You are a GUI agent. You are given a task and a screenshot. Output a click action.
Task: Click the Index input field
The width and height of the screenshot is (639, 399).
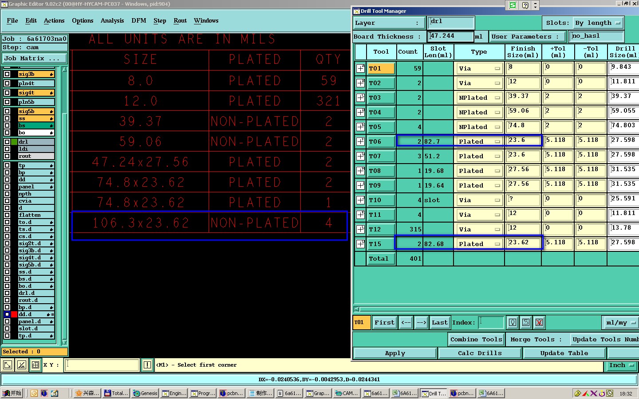[x=491, y=322]
